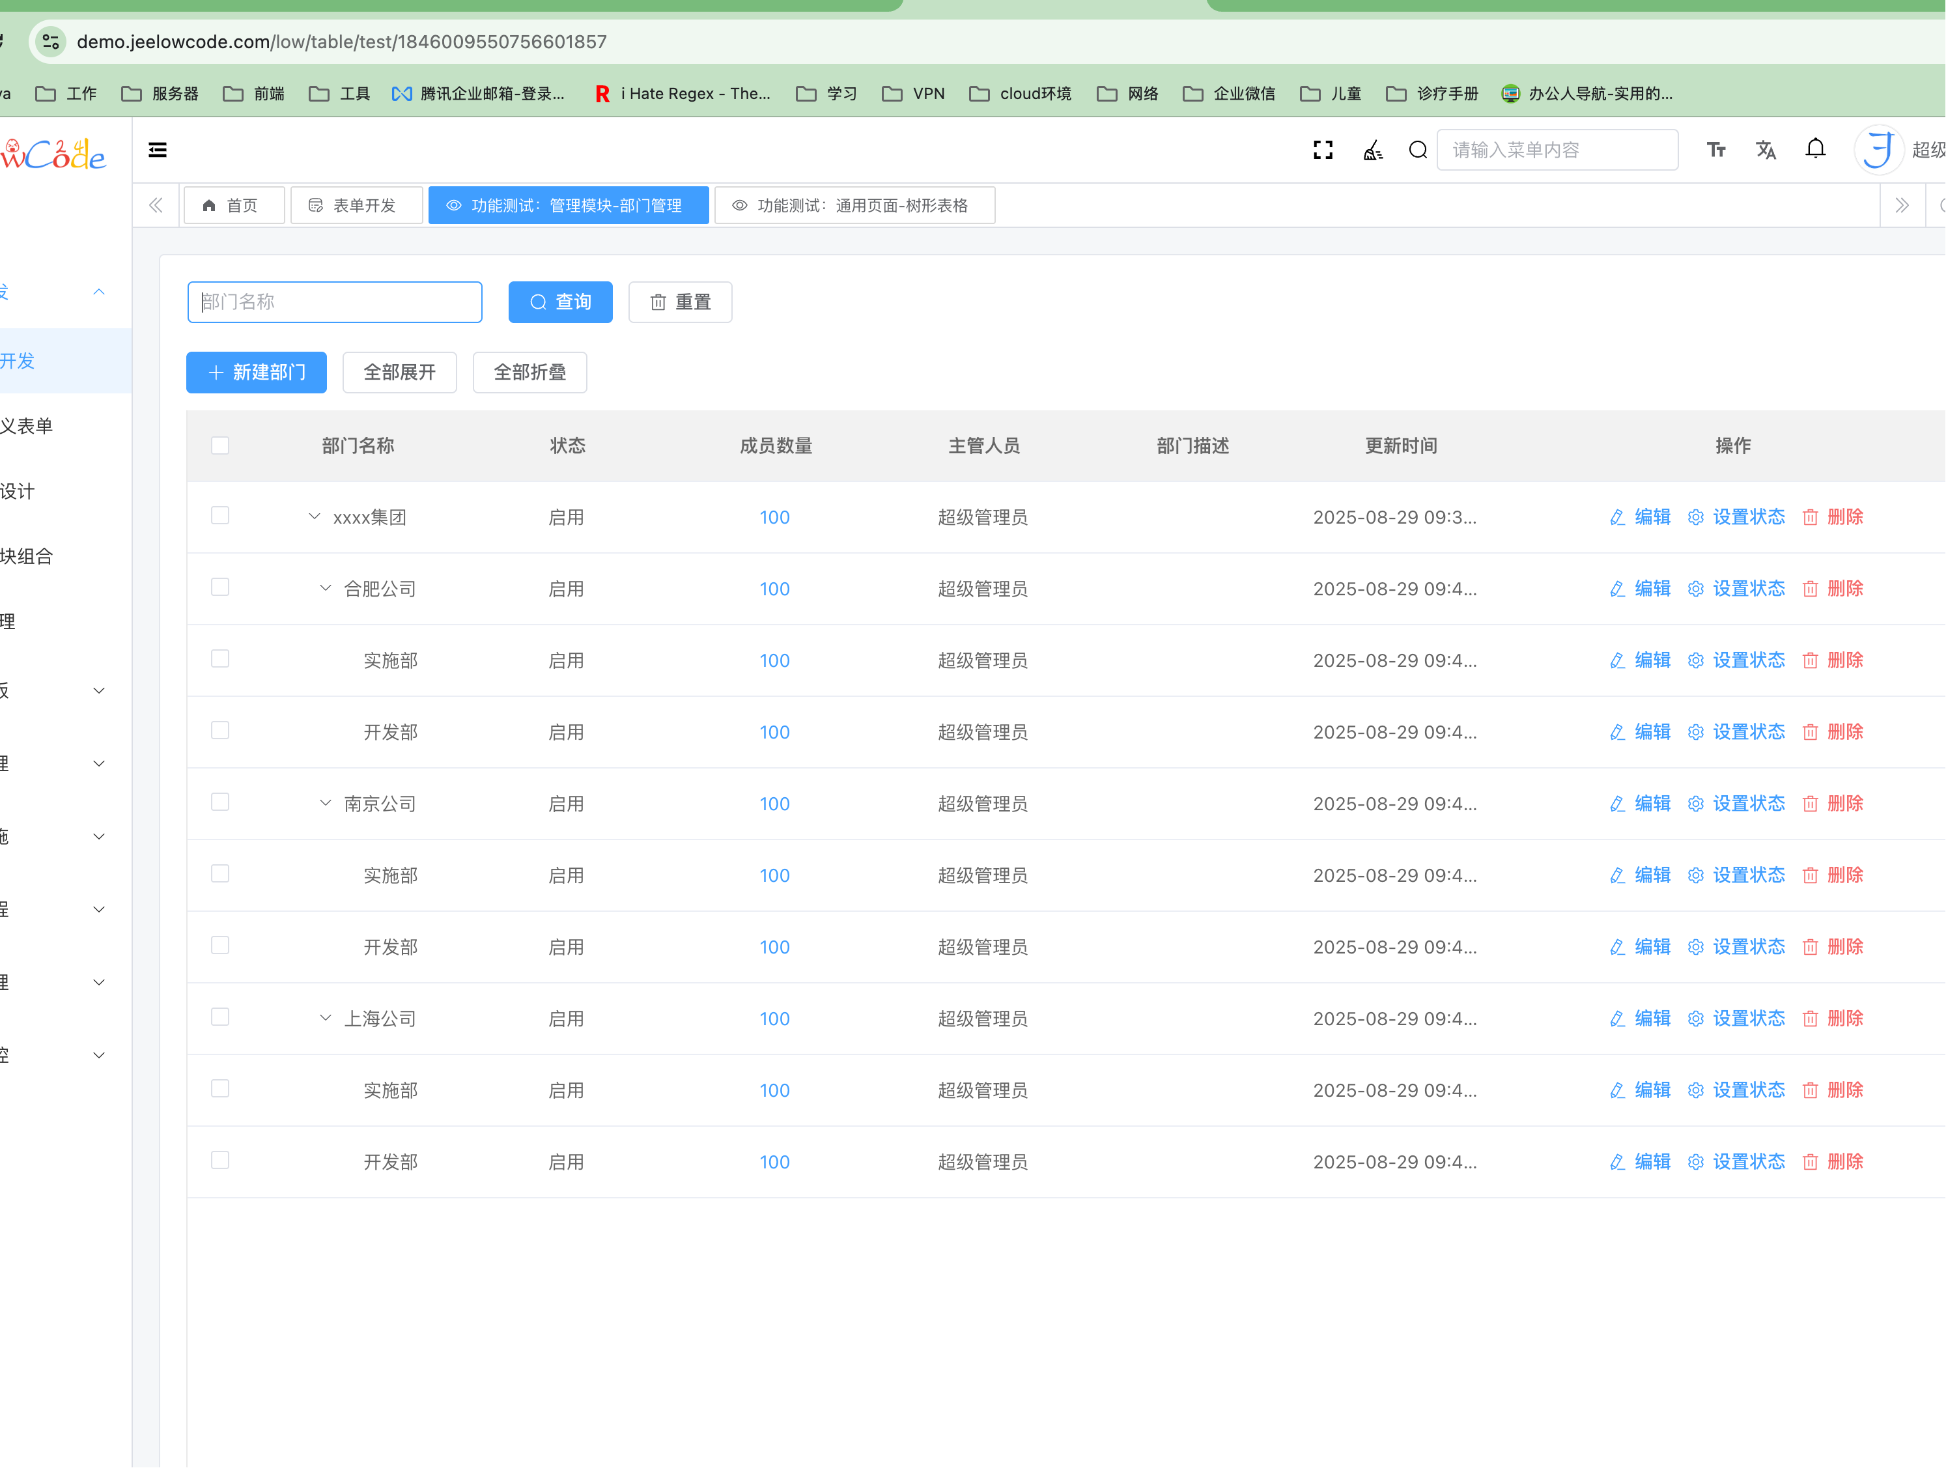This screenshot has width=1946, height=1468.
Task: Open the notifications bell
Action: (1815, 150)
